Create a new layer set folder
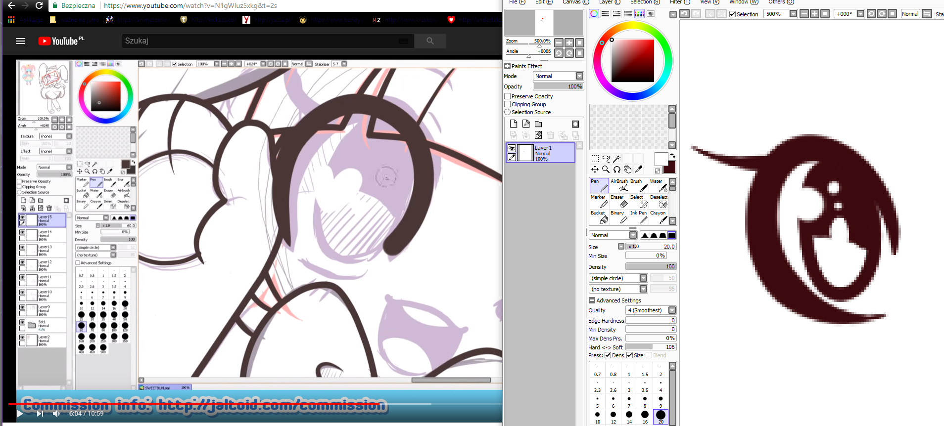 tap(538, 124)
